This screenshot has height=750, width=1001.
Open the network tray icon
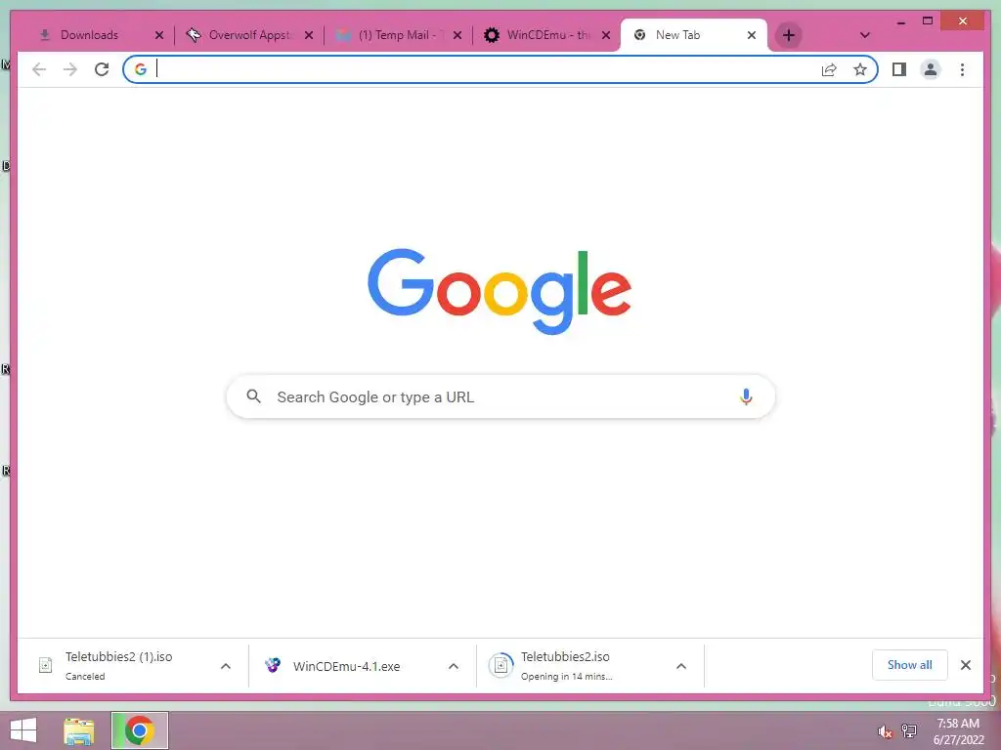tap(909, 731)
